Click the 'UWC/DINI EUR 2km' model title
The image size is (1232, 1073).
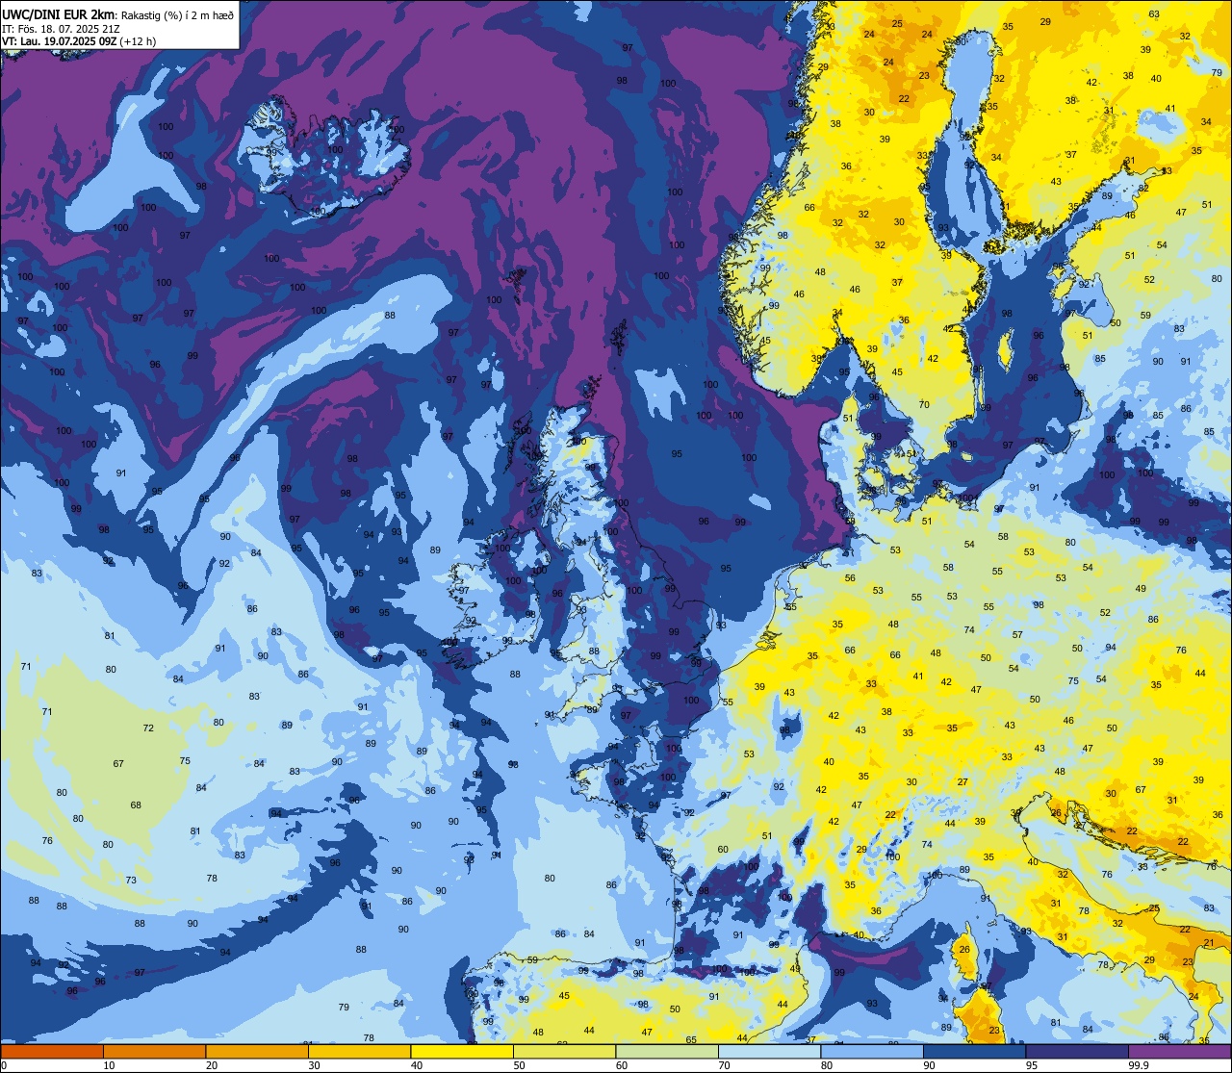(58, 13)
